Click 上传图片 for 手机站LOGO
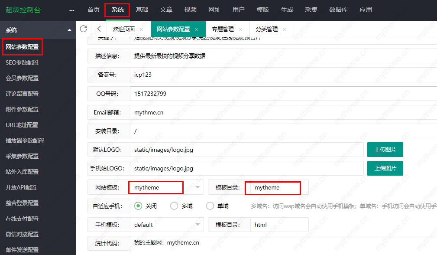The image size is (437, 255). 385,168
